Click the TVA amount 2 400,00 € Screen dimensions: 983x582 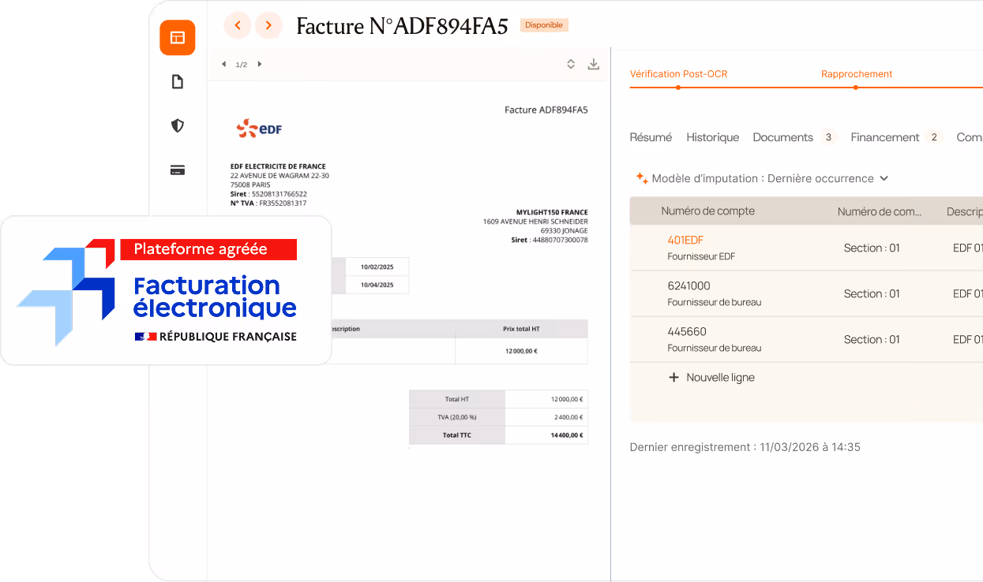pos(568,417)
